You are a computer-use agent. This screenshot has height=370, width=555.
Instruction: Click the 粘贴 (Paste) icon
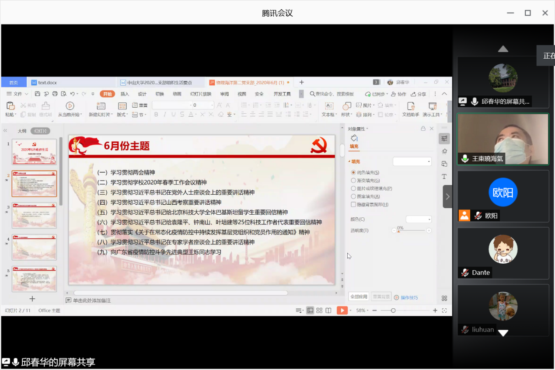click(x=10, y=106)
